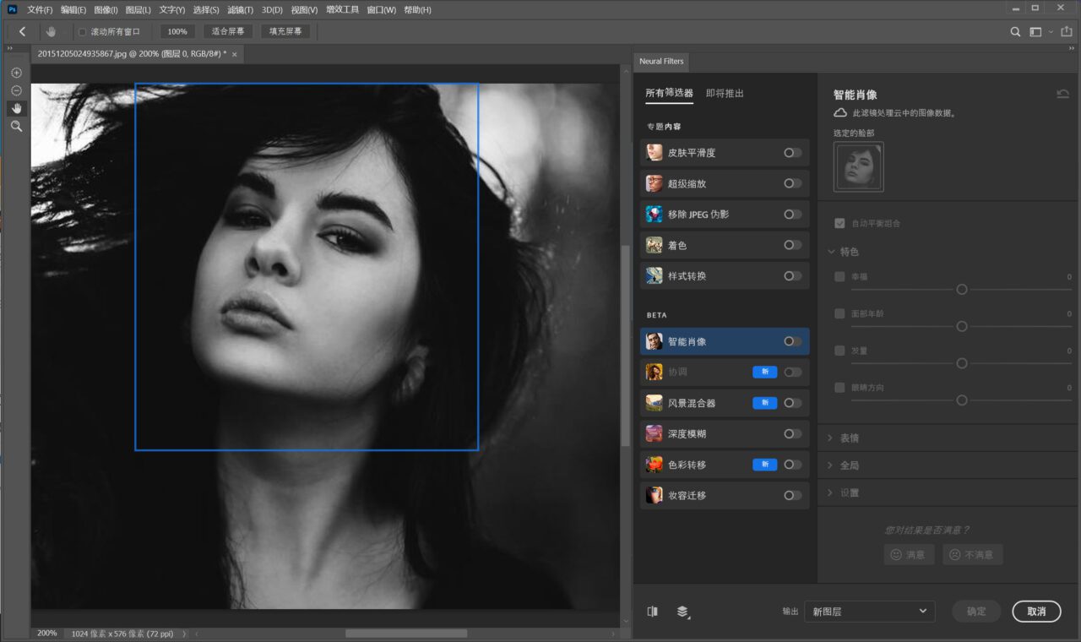Image resolution: width=1081 pixels, height=642 pixels.
Task: Click the reset undo arrow for 智能肖像
Action: click(x=1062, y=95)
